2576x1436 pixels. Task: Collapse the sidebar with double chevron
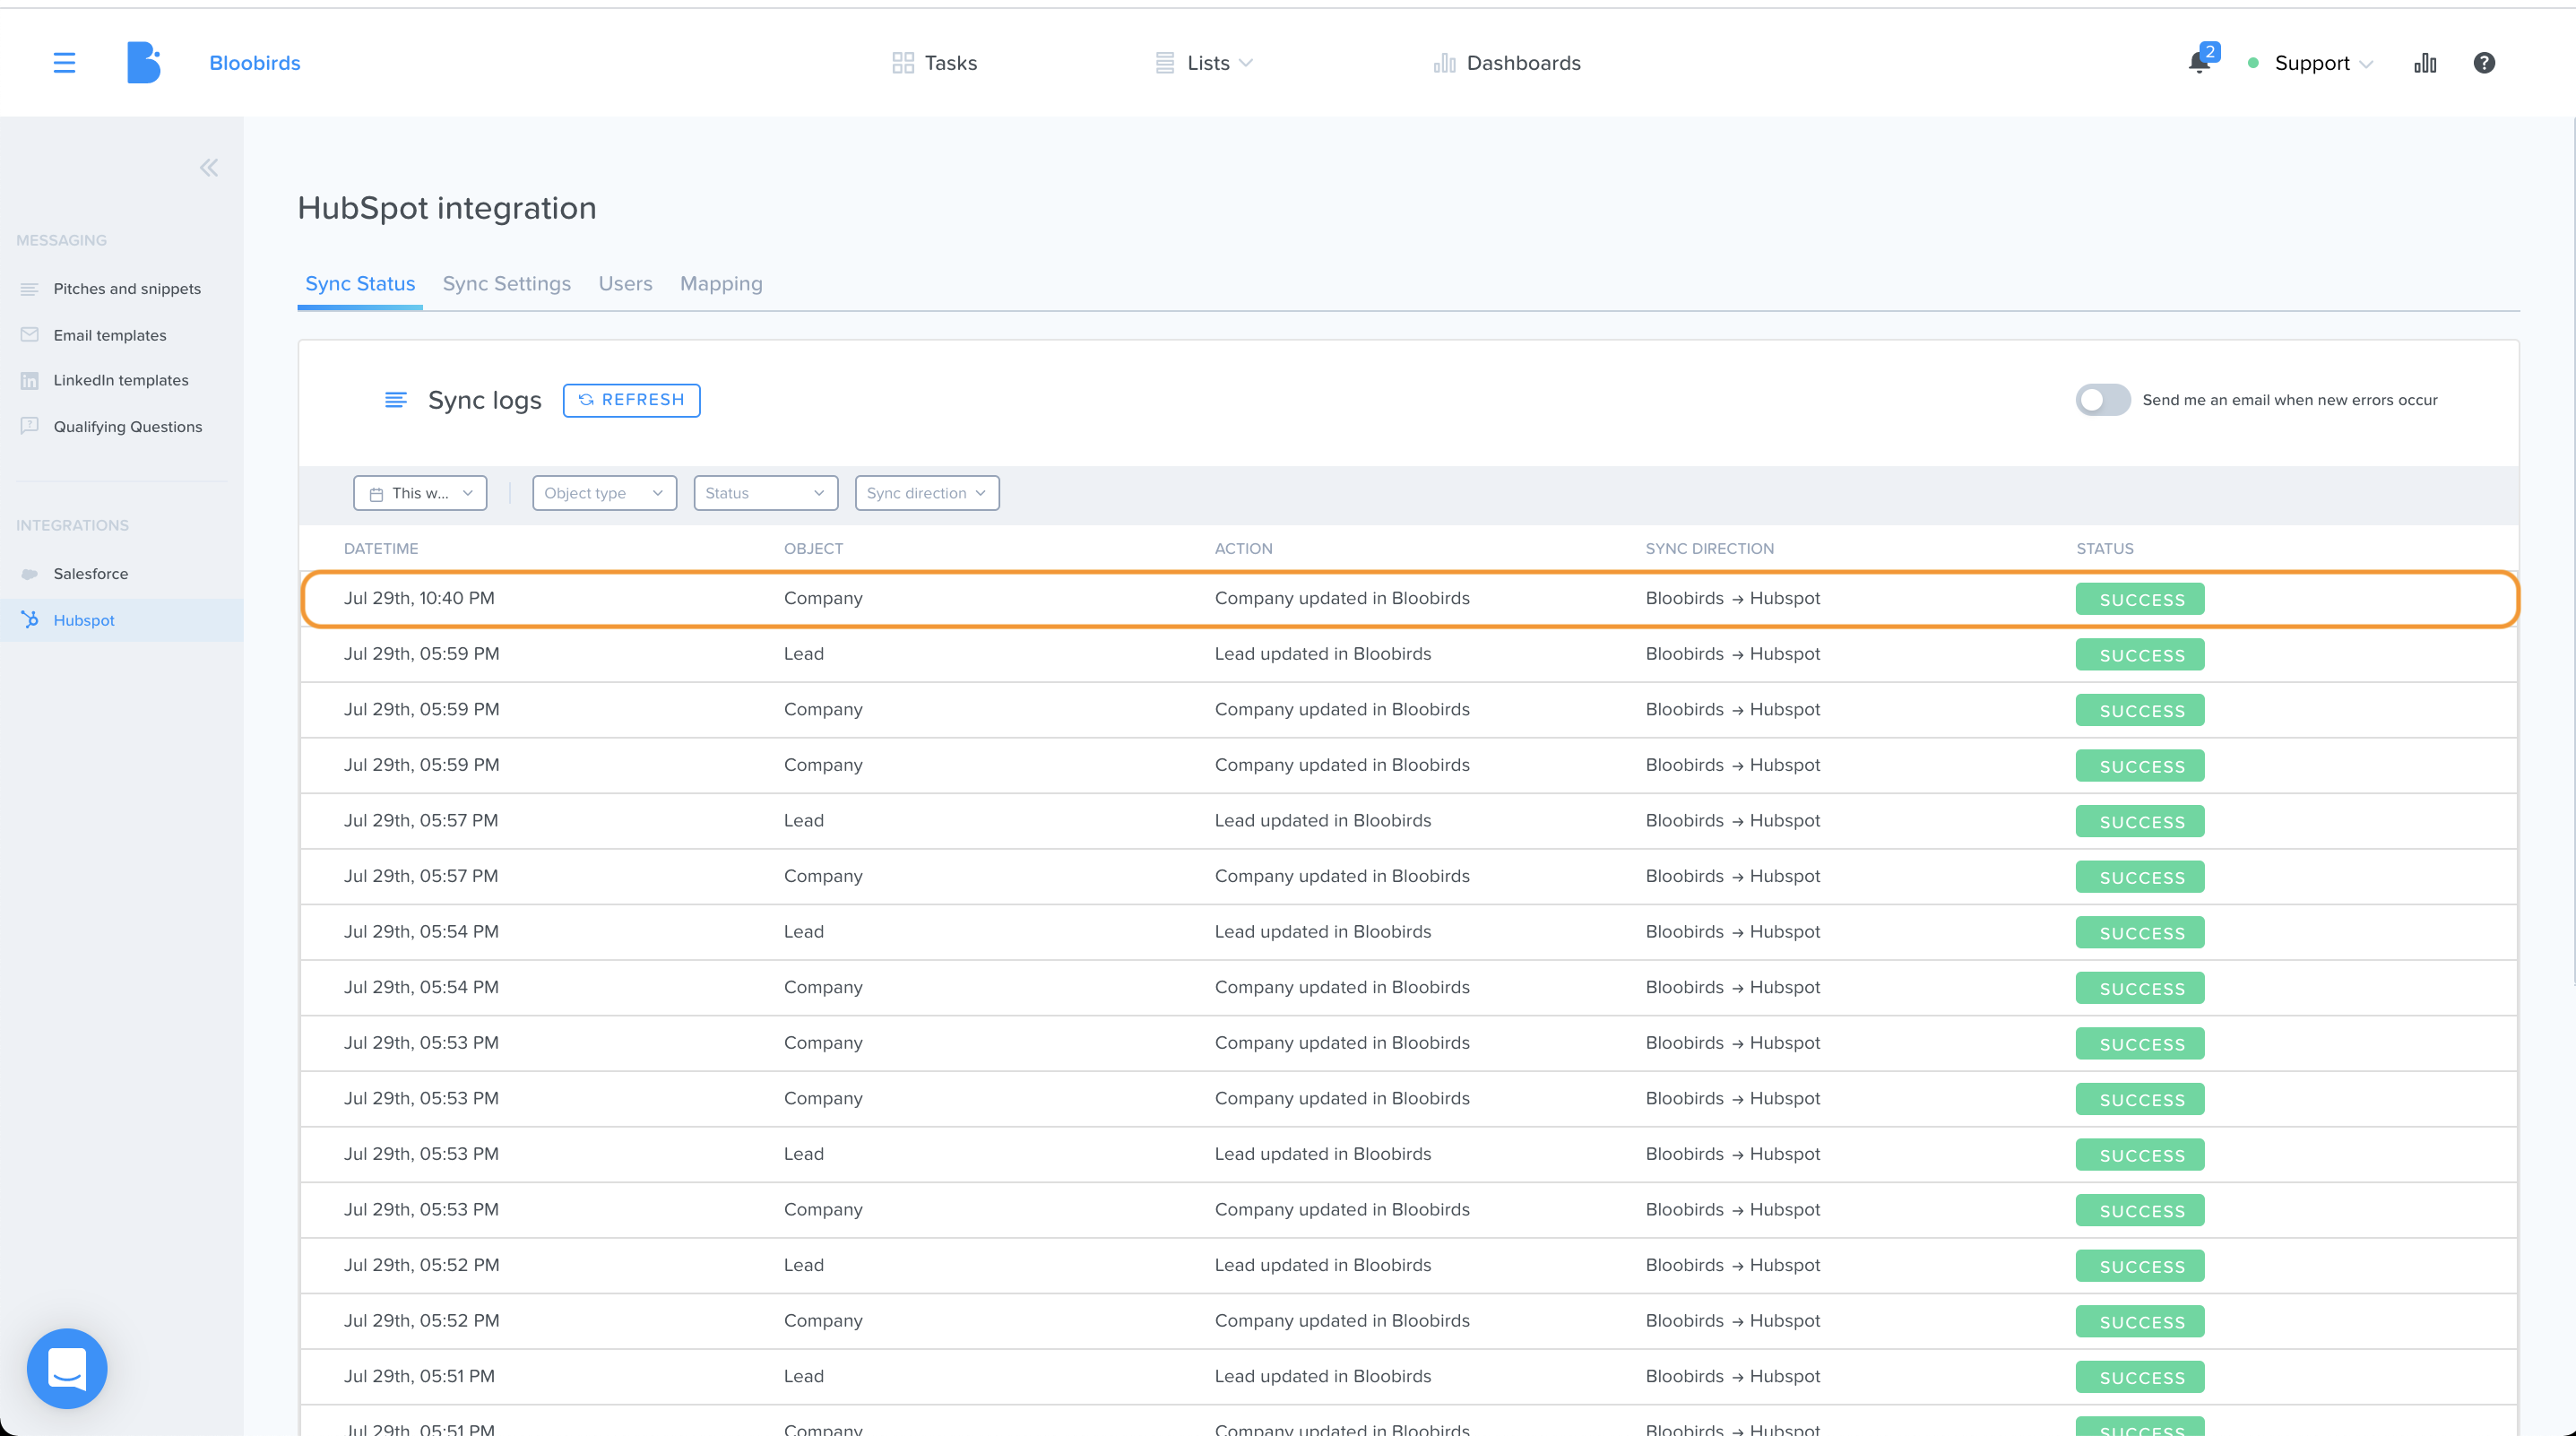(209, 168)
